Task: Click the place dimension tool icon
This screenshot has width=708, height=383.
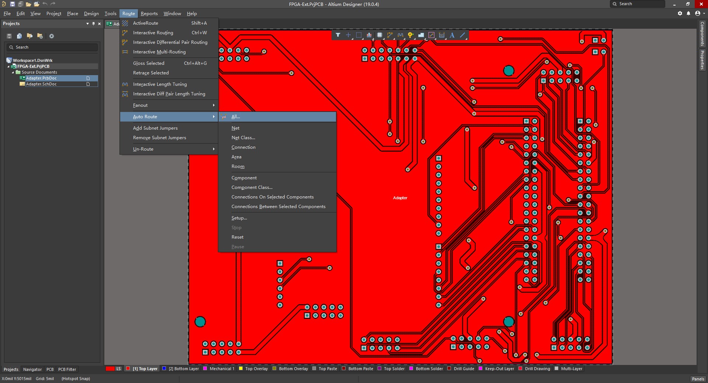Action: click(442, 35)
